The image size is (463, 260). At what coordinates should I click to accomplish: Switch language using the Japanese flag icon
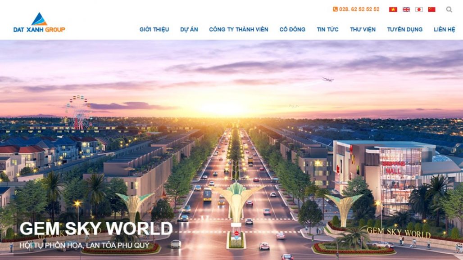pyautogui.click(x=419, y=9)
